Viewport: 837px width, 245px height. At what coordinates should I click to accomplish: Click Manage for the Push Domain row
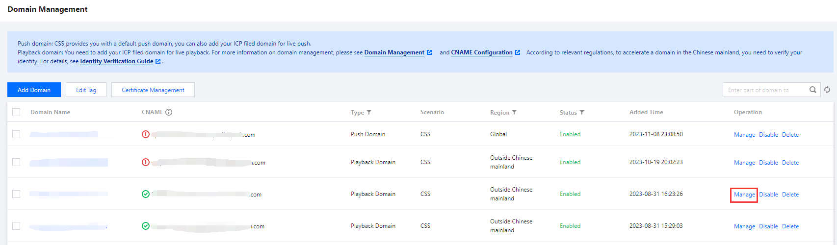click(744, 135)
